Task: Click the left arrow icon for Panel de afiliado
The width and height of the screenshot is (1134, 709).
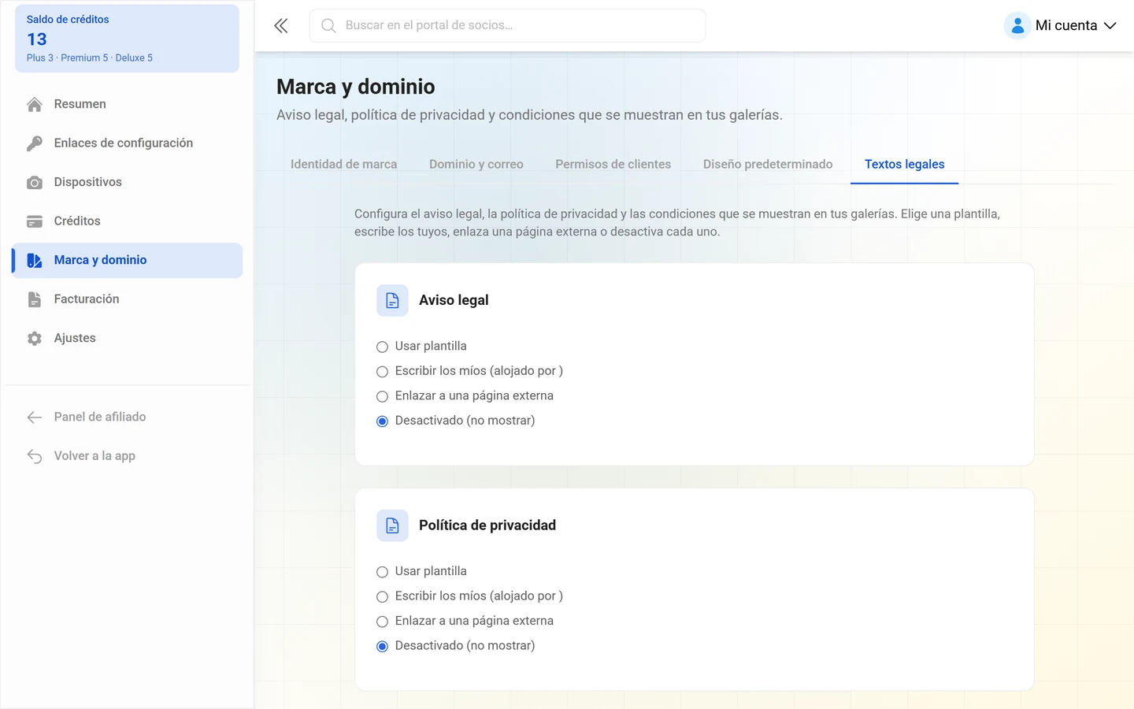Action: point(35,417)
